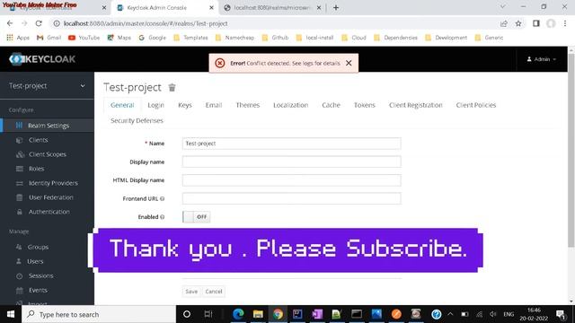Click the Sessions clock icon
Viewport: 575px width, 323px height.
click(20, 275)
